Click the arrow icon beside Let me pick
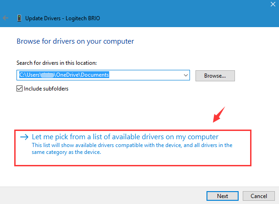 pos(24,137)
